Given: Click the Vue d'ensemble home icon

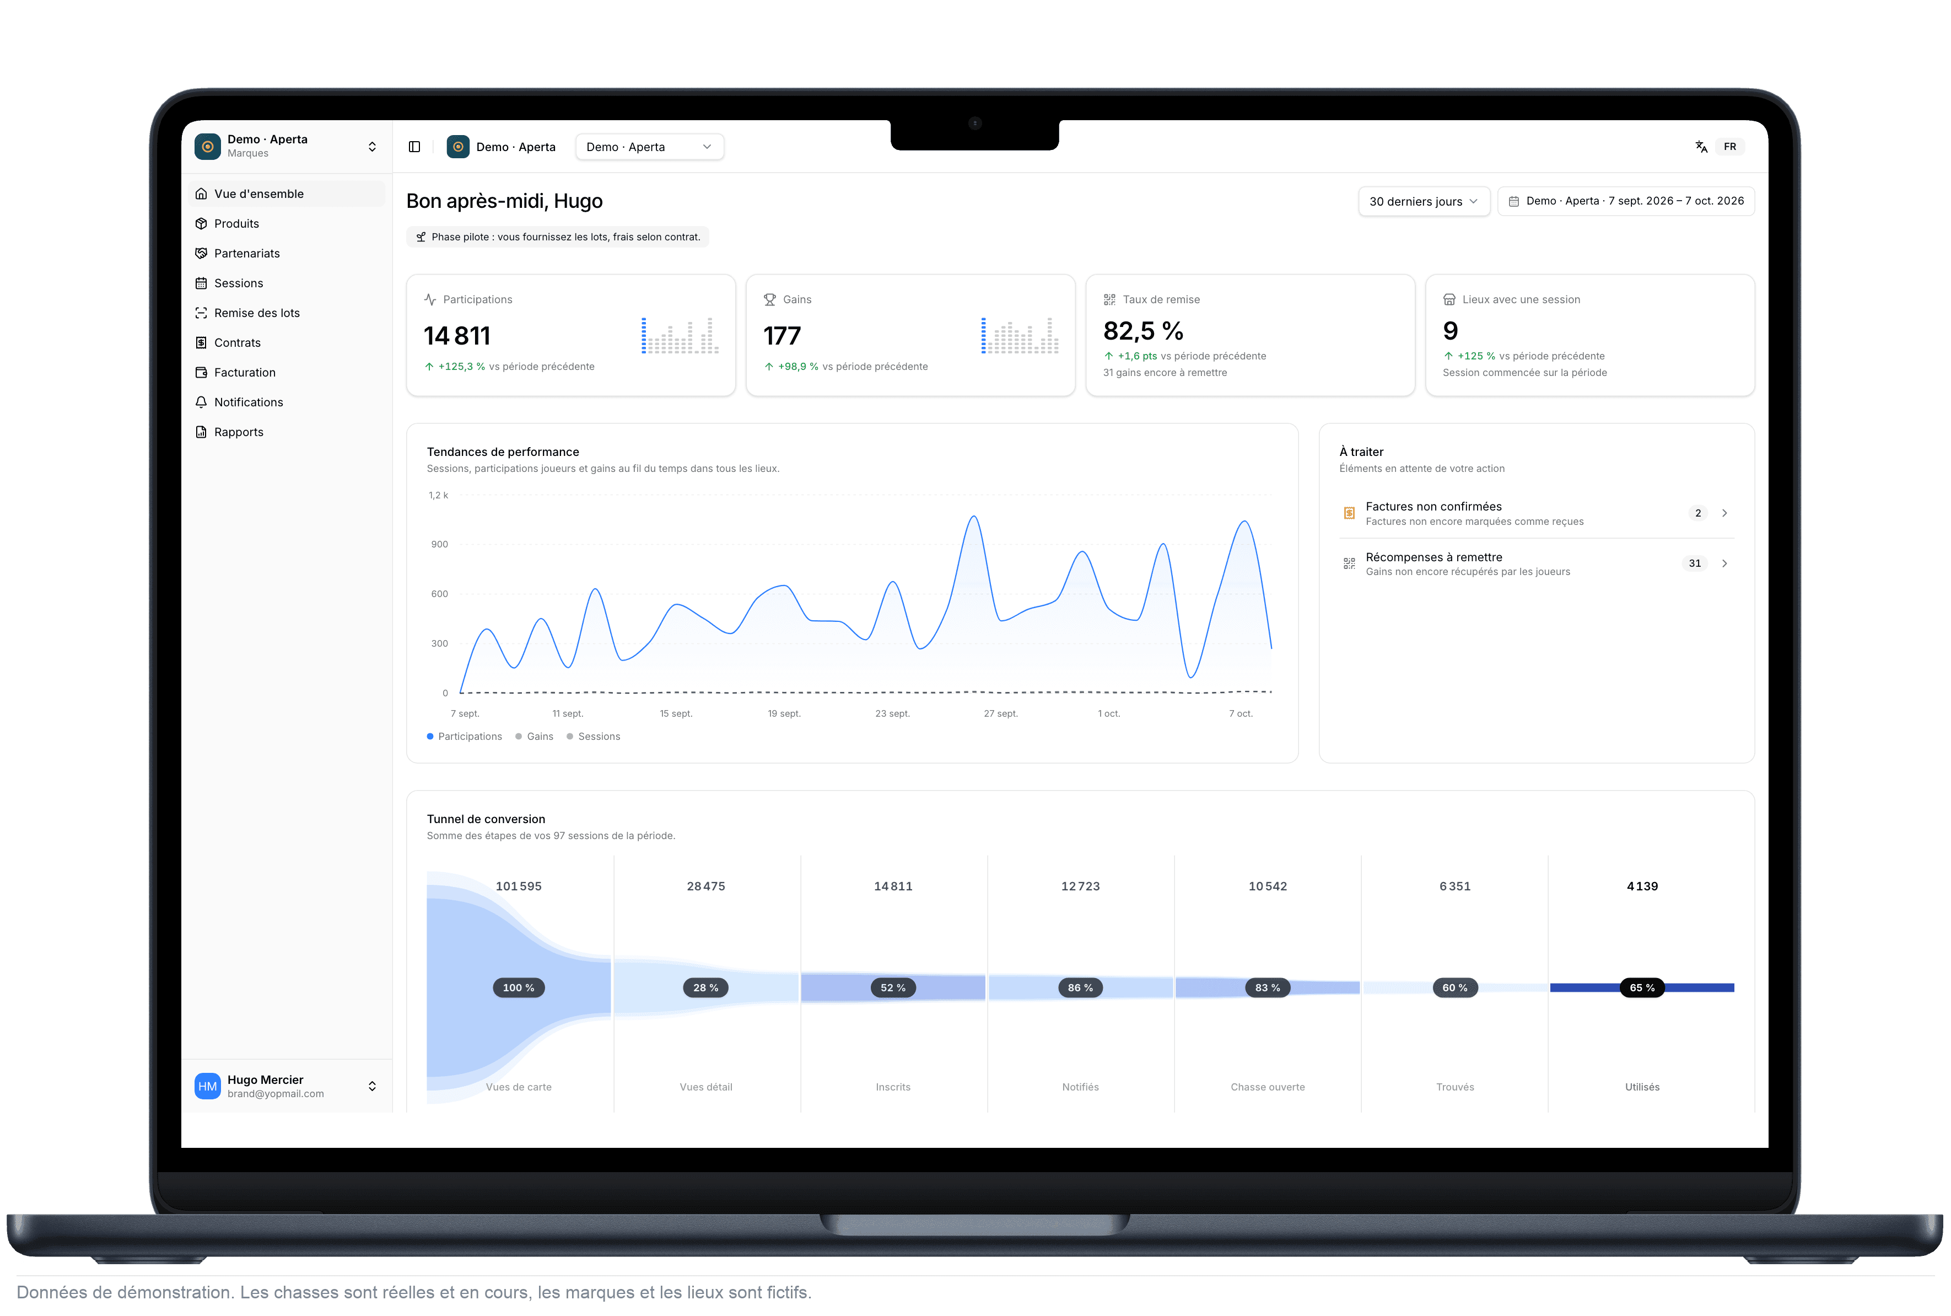Looking at the screenshot, I should click(x=201, y=194).
